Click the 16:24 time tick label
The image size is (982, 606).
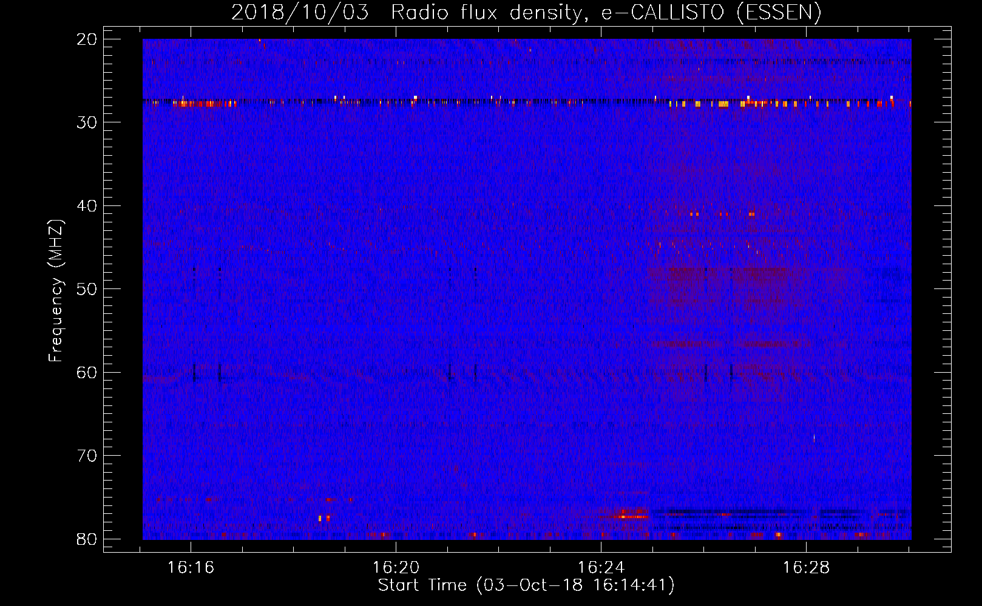(601, 567)
